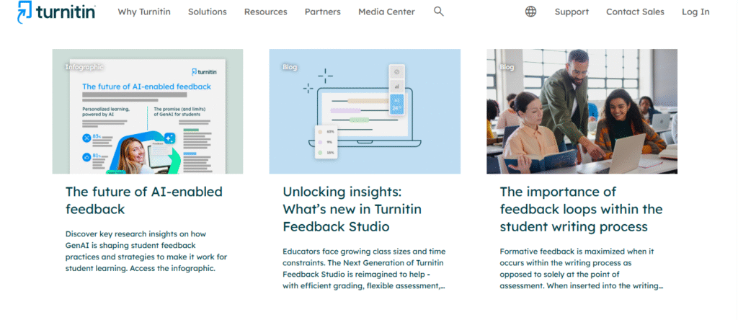The height and width of the screenshot is (320, 738).
Task: Click the Contact Sales link
Action: click(x=635, y=12)
